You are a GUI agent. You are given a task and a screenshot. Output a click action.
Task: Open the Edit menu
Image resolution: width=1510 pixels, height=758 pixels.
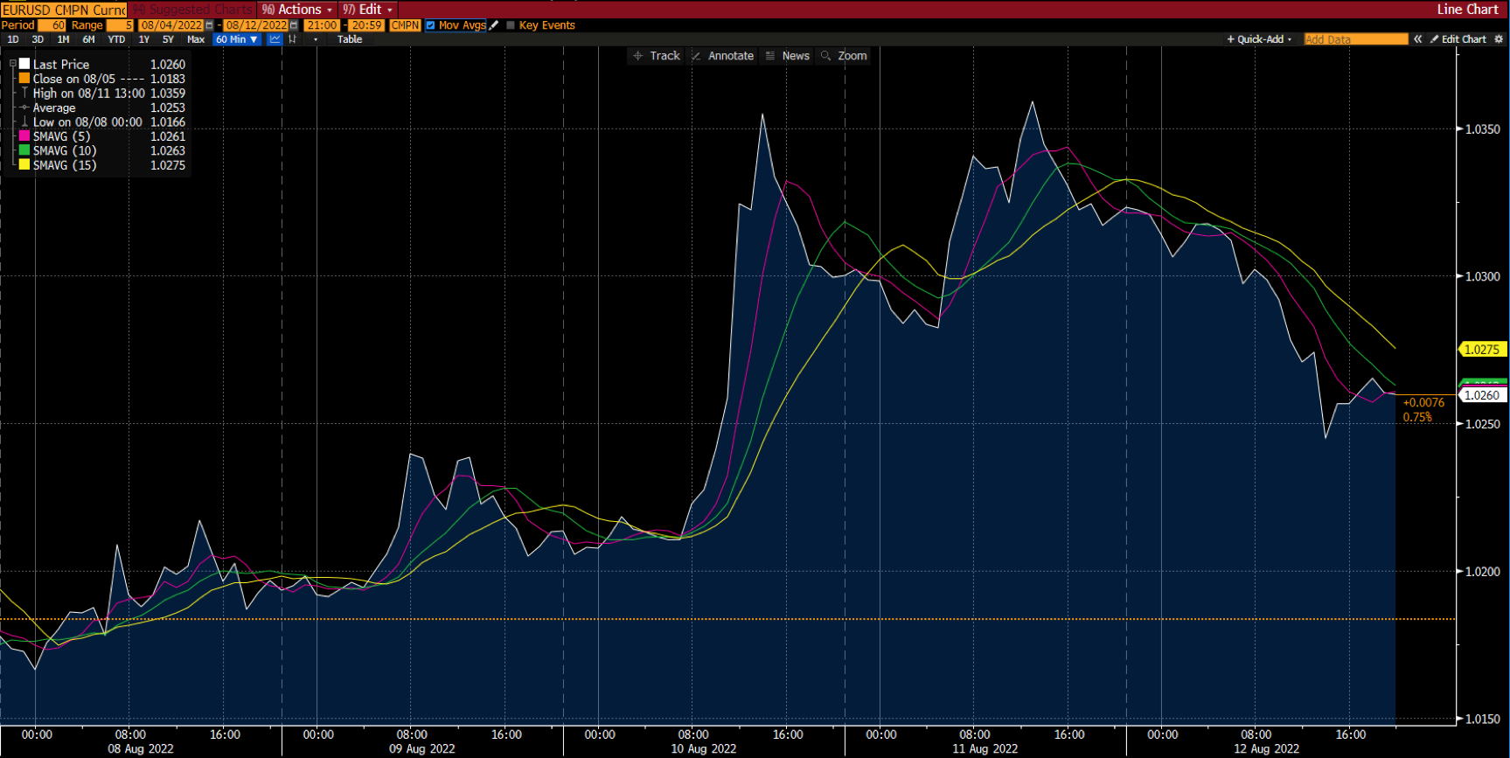[369, 10]
